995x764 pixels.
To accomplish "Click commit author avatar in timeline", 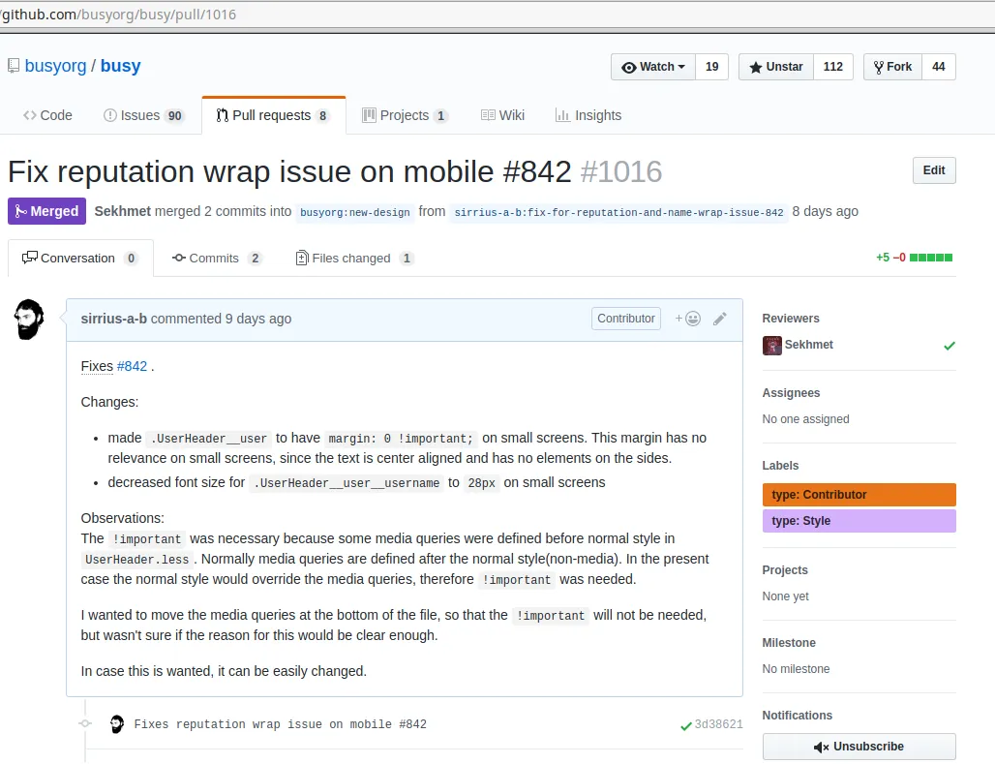I will (117, 724).
